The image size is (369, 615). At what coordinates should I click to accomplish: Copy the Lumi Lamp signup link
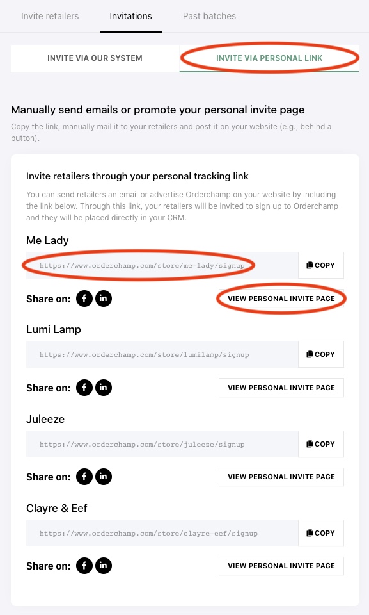point(321,354)
